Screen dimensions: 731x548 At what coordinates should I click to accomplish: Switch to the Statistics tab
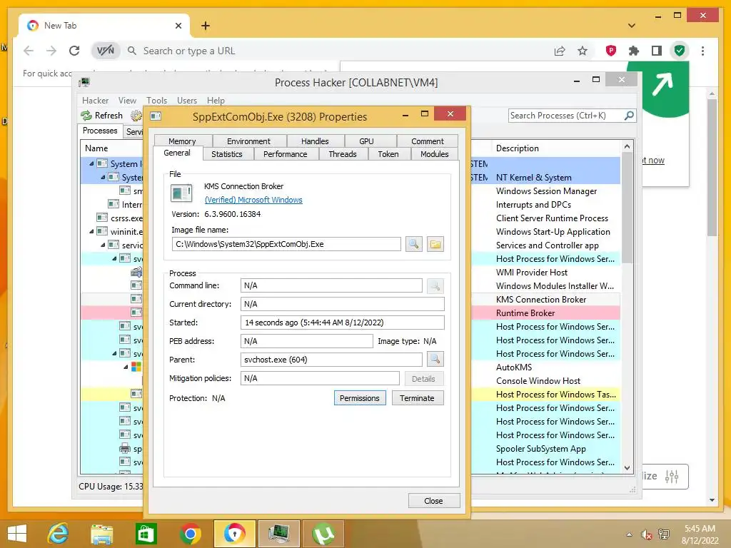pos(227,154)
